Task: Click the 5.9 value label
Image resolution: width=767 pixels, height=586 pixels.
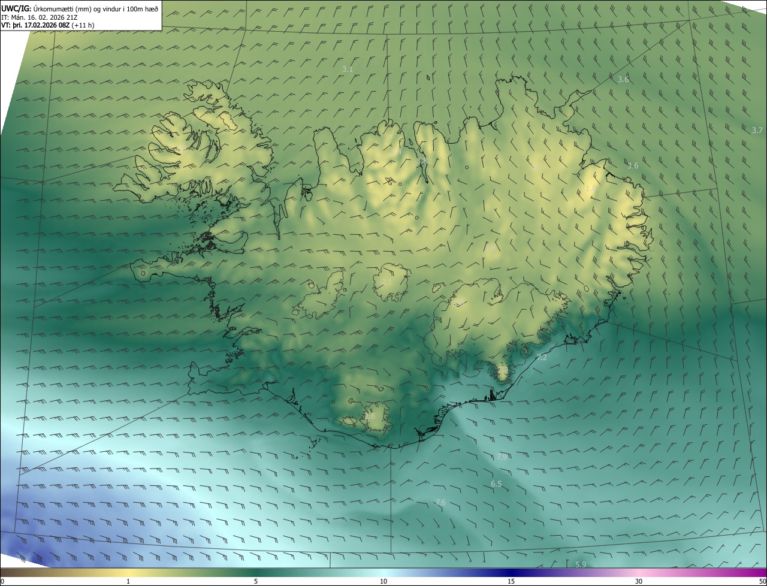Action: click(581, 564)
